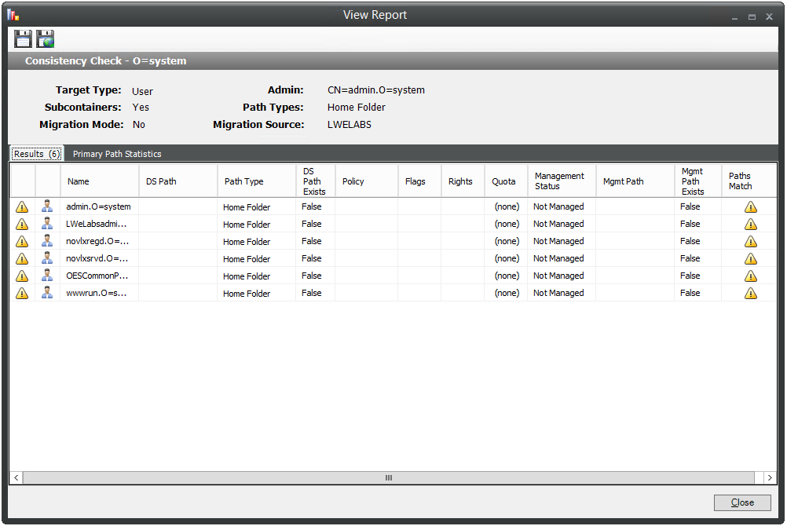Image resolution: width=787 pixels, height=526 pixels.
Task: Select the novlxsrvd.O=… name cell
Action: [100, 258]
